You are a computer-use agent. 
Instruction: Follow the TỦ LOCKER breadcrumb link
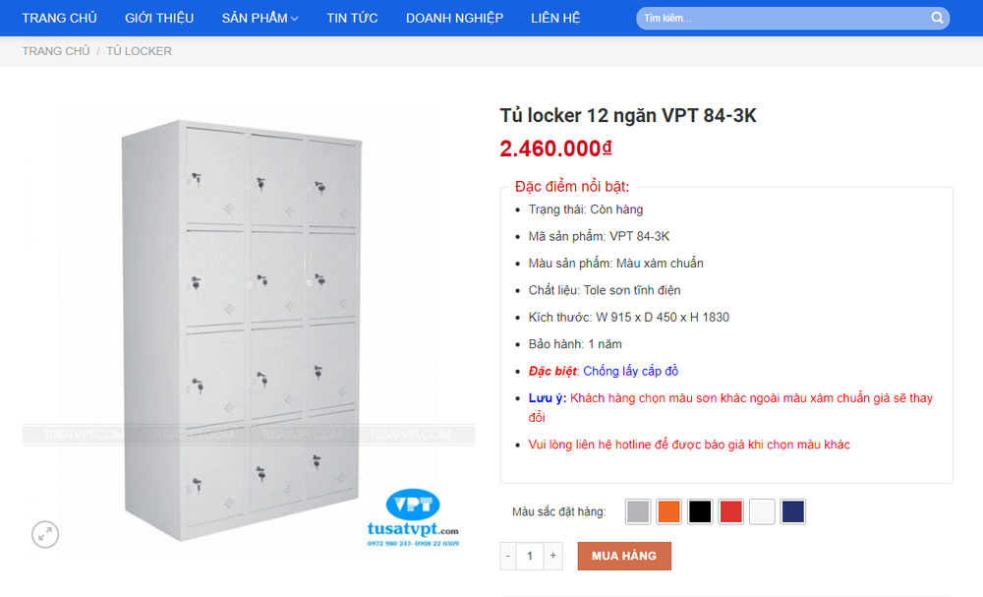140,51
